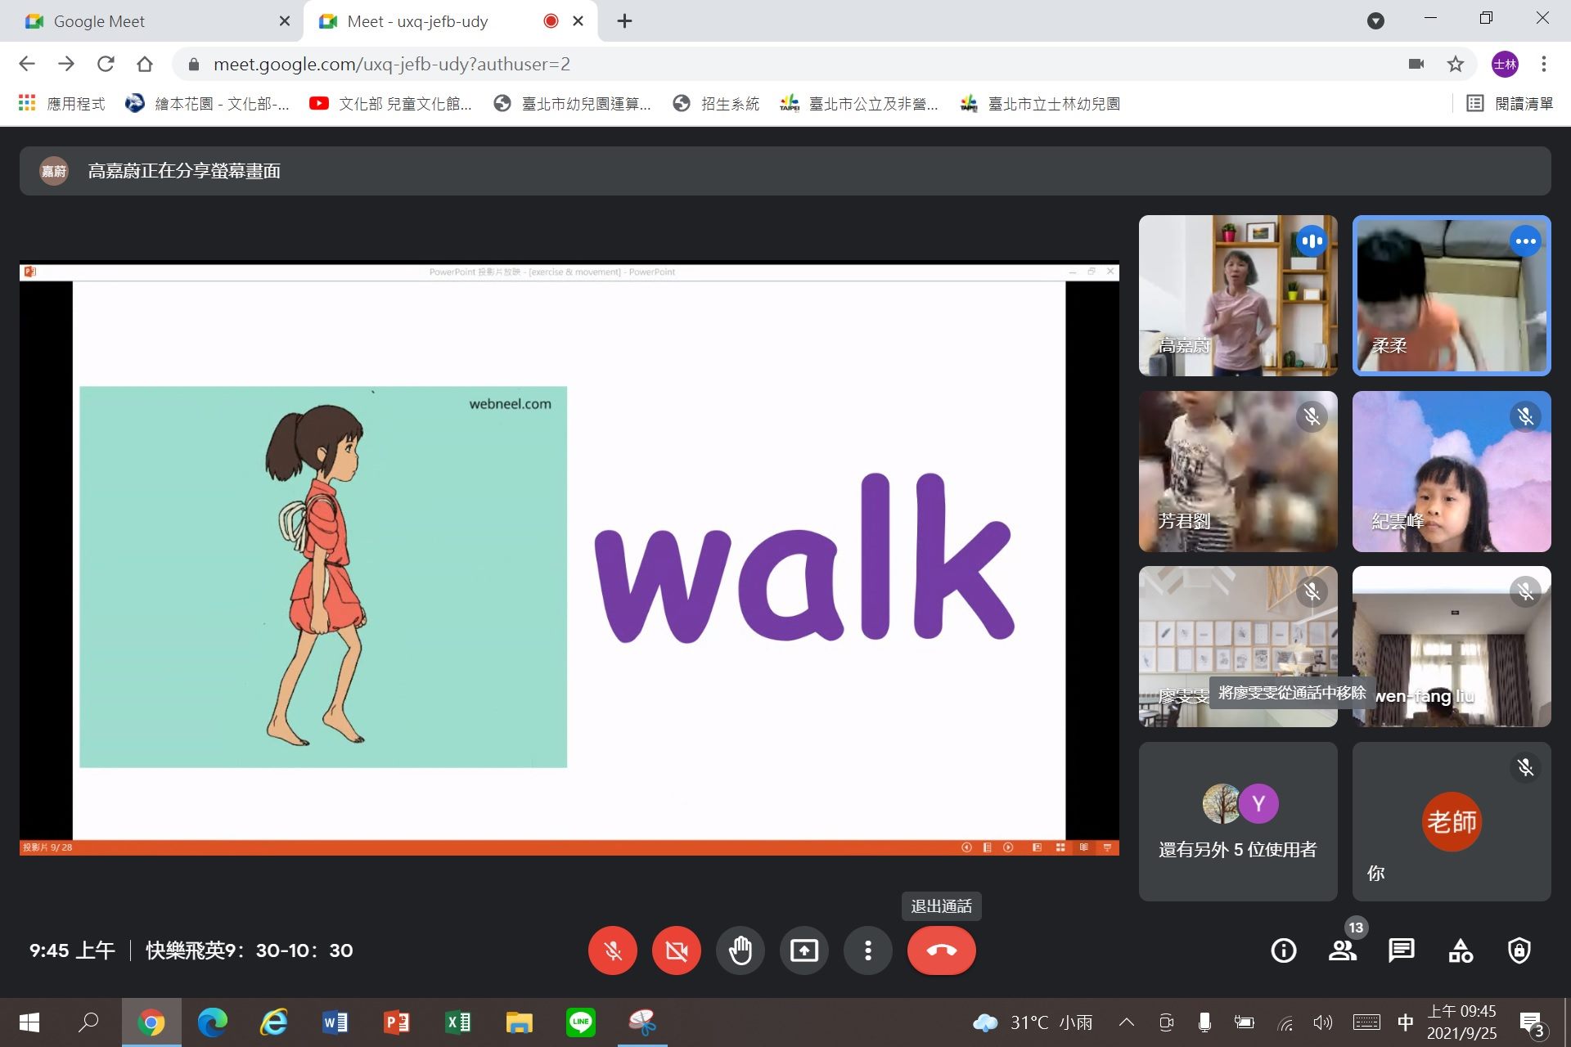The image size is (1571, 1047).
Task: Open Chrome customize menu
Action: [1544, 64]
